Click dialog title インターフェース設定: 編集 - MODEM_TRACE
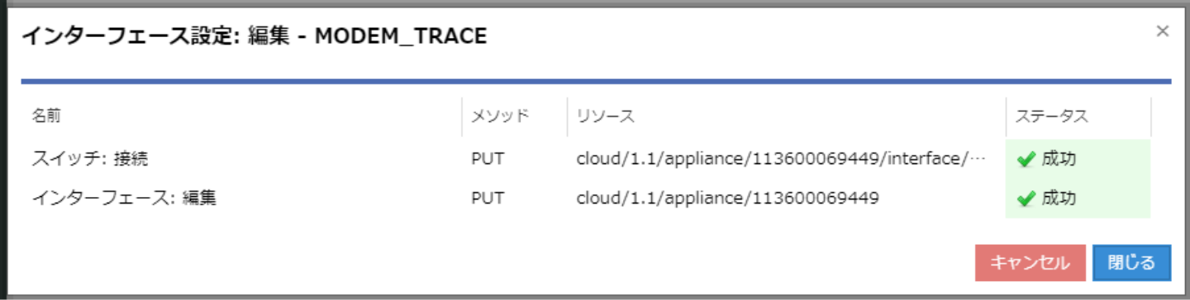This screenshot has width=1190, height=300. 254,35
